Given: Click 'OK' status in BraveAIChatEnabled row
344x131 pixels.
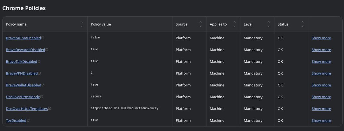Looking at the screenshot, I should pos(280,38).
